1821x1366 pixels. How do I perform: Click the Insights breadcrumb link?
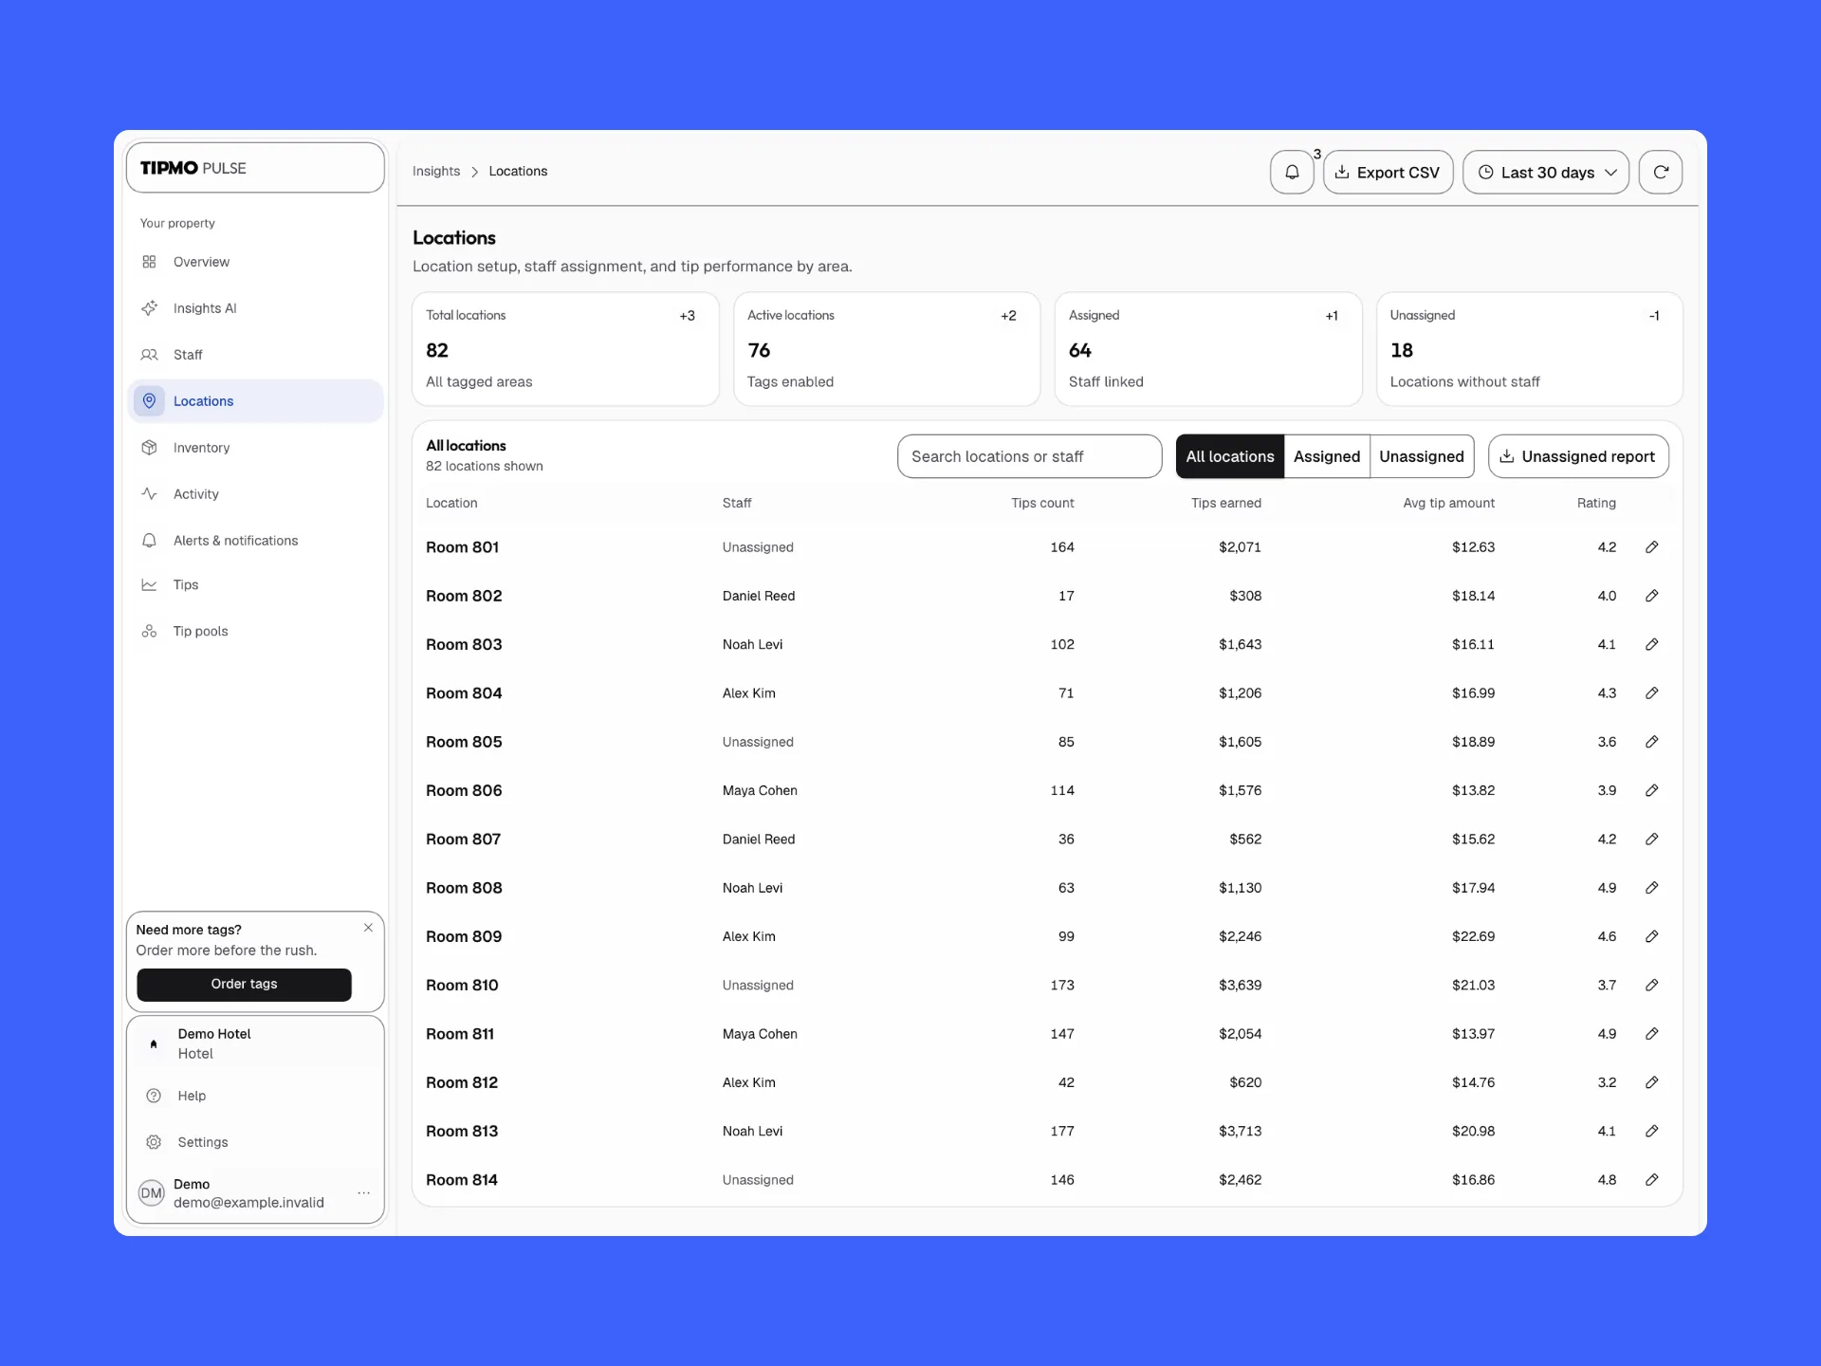point(436,172)
